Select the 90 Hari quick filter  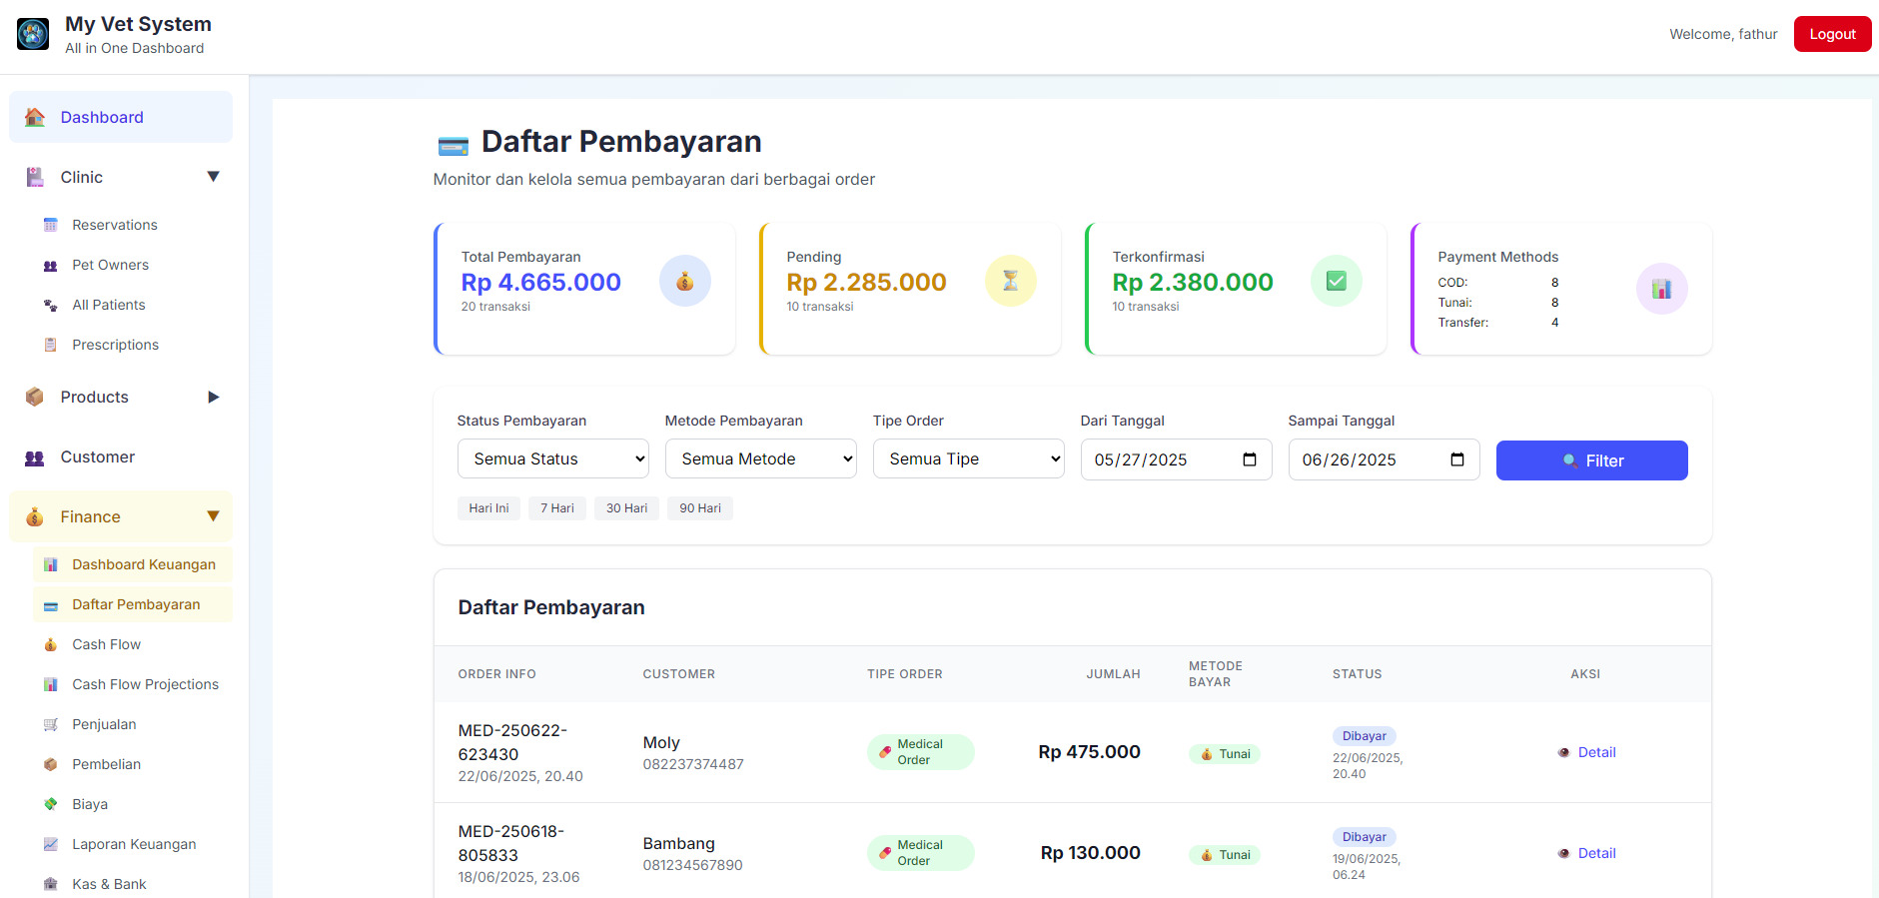700,508
